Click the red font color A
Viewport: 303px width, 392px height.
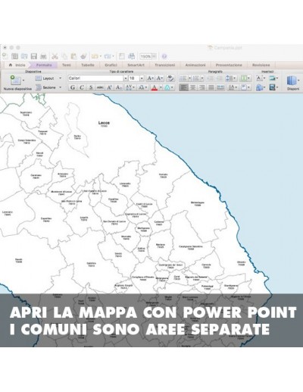click(155, 87)
